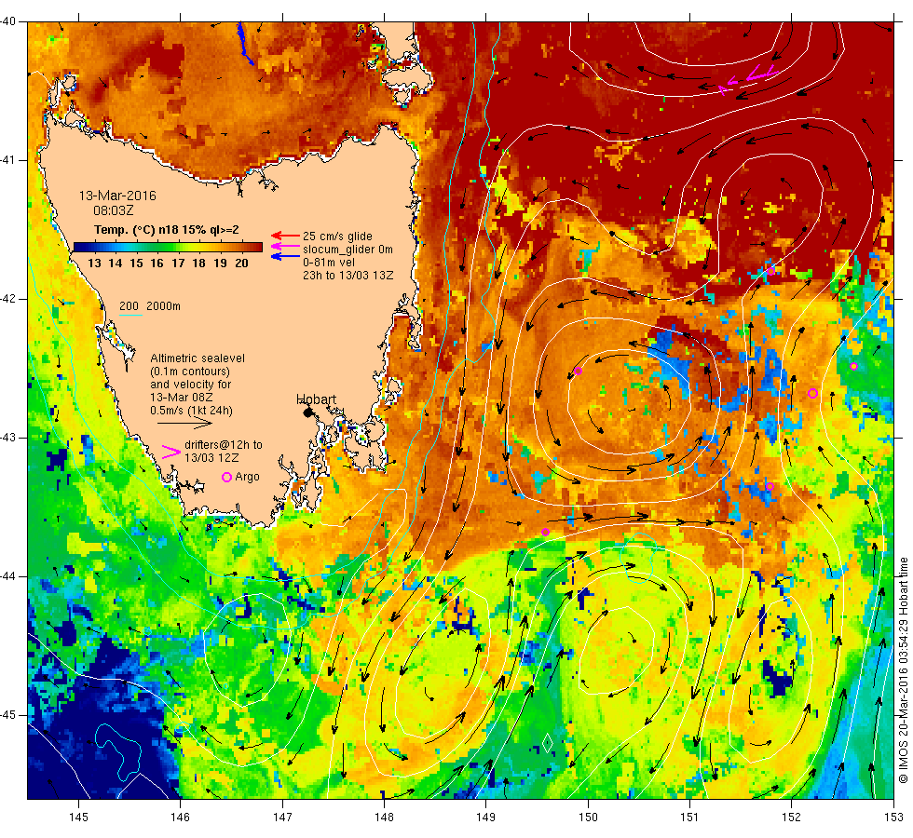Click the 'Hobart' city label
The width and height of the screenshot is (913, 838).
[316, 399]
